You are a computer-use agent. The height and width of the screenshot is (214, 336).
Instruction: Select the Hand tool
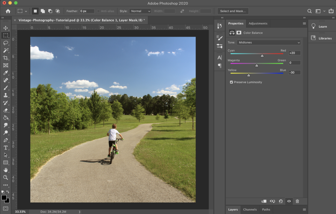pos(6,170)
